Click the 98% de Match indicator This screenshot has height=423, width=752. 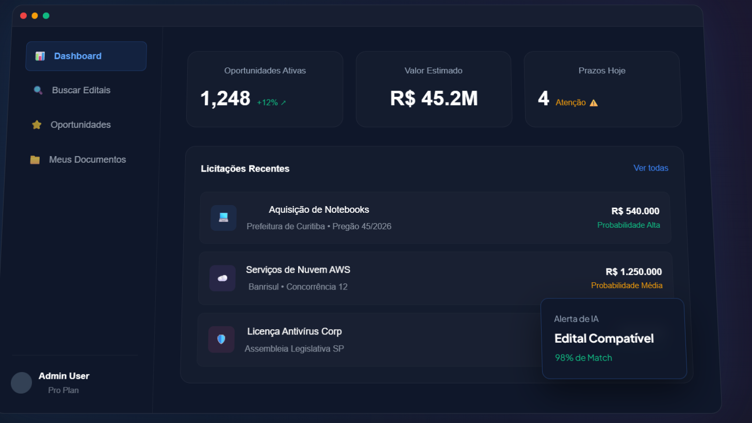(583, 357)
